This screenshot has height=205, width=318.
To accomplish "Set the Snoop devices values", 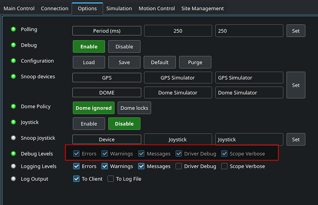I will pyautogui.click(x=296, y=85).
